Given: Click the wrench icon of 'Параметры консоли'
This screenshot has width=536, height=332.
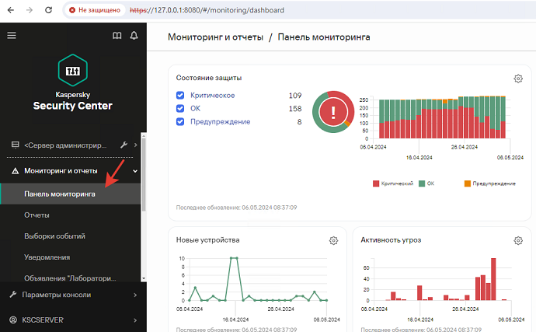Looking at the screenshot, I should 13,295.
